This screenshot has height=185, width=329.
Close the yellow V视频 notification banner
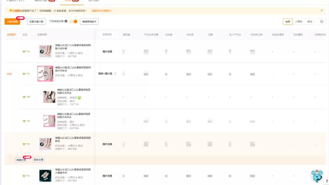322,11
